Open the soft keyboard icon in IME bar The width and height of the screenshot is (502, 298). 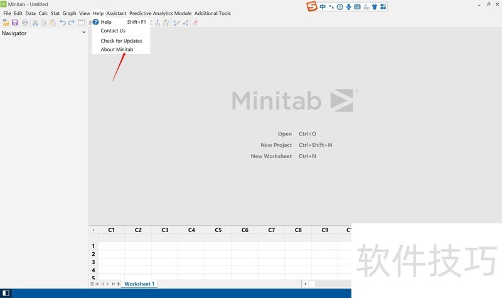(x=357, y=7)
